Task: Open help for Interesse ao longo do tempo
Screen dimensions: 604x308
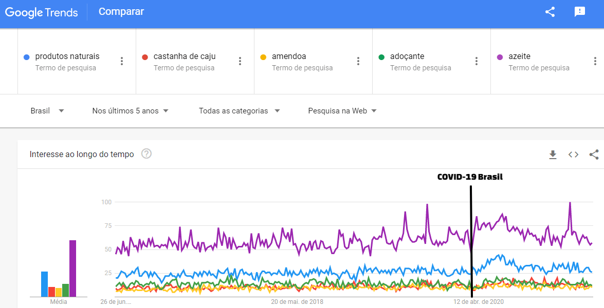Action: pyautogui.click(x=147, y=154)
